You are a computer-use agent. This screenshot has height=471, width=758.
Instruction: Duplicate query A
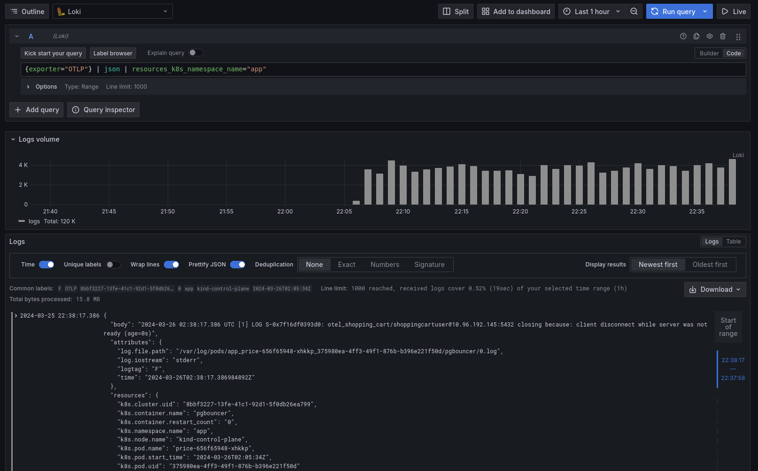point(696,36)
